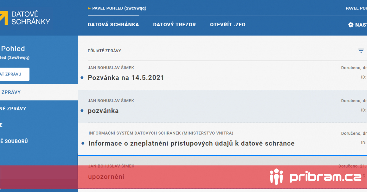Open the Datový trezor tab
Screen dimensions: 367x192
click(x=174, y=25)
